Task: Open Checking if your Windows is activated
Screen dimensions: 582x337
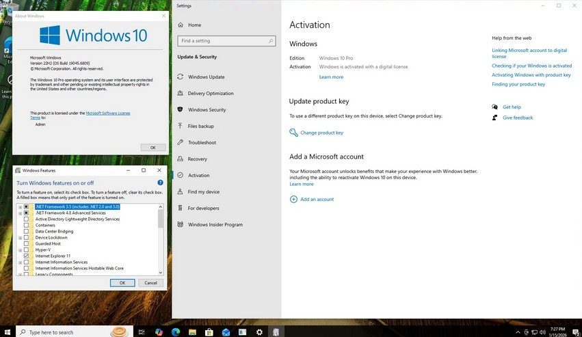Action: [531, 66]
